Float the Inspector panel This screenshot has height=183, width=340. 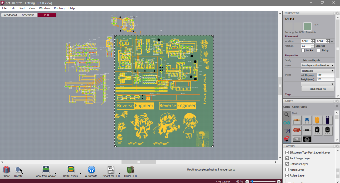(334, 13)
